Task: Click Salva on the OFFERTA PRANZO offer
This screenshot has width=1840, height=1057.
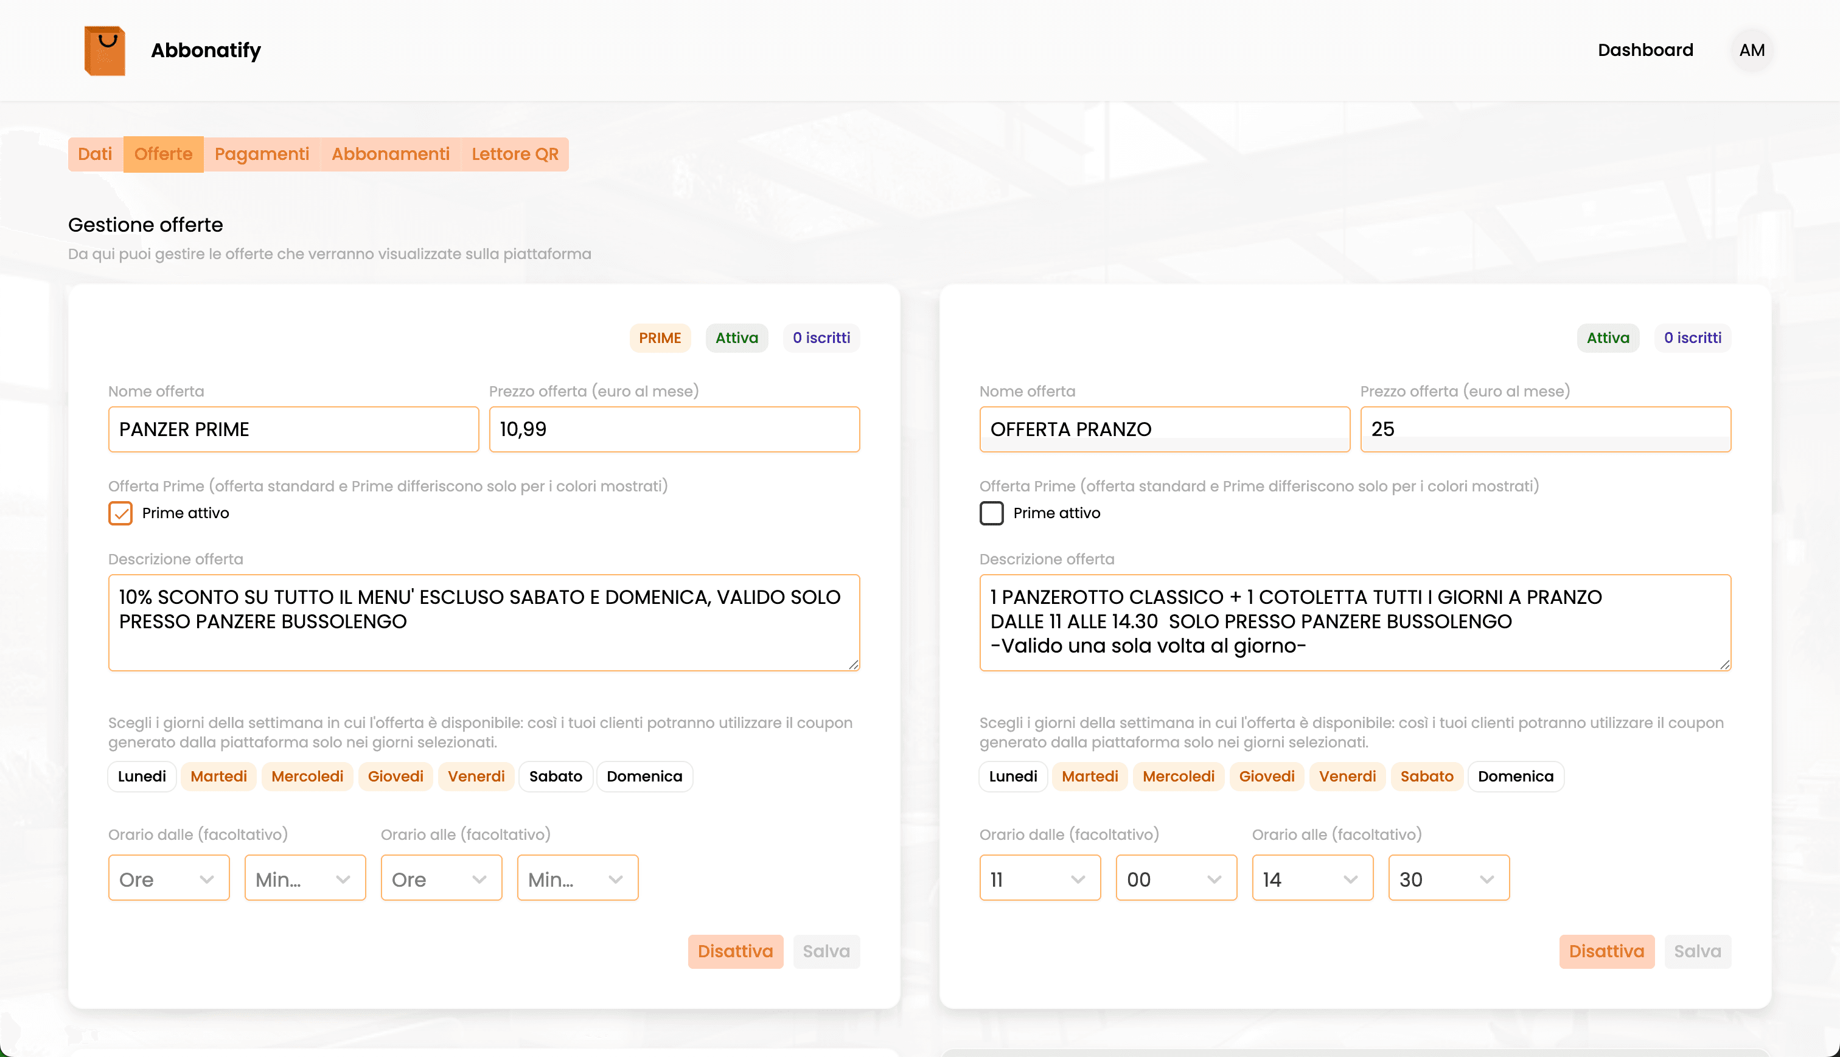Action: 1697,951
